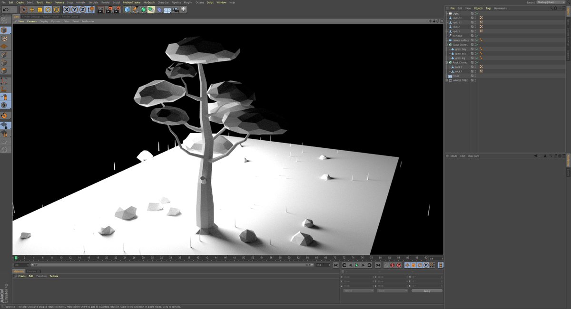Screen dimensions: 571x309
Task: Open Edit Render Settings icon
Action: [117, 10]
